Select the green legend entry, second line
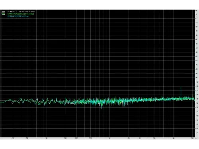Screen dimensions: 199x149 tap(21, 14)
